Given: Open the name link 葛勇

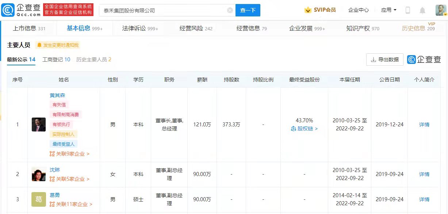Looking at the screenshot, I should [55, 195].
